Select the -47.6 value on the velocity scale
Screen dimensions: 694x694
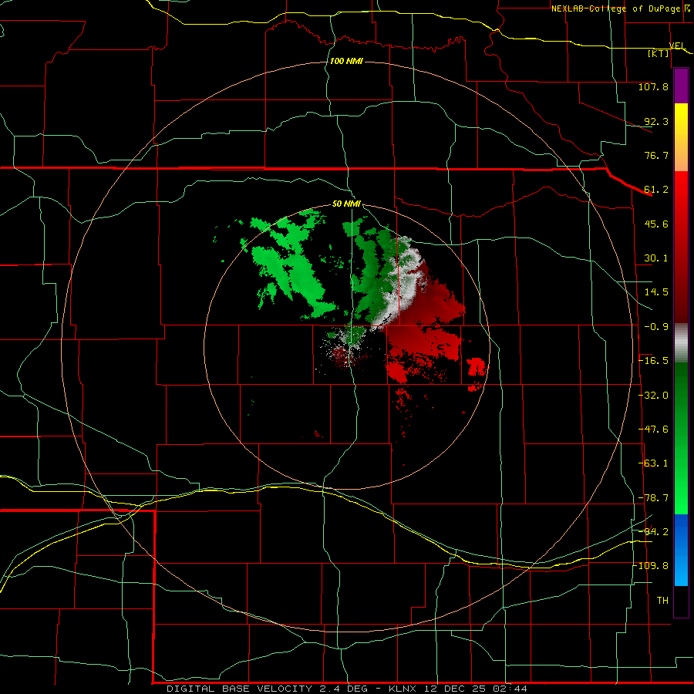click(653, 430)
